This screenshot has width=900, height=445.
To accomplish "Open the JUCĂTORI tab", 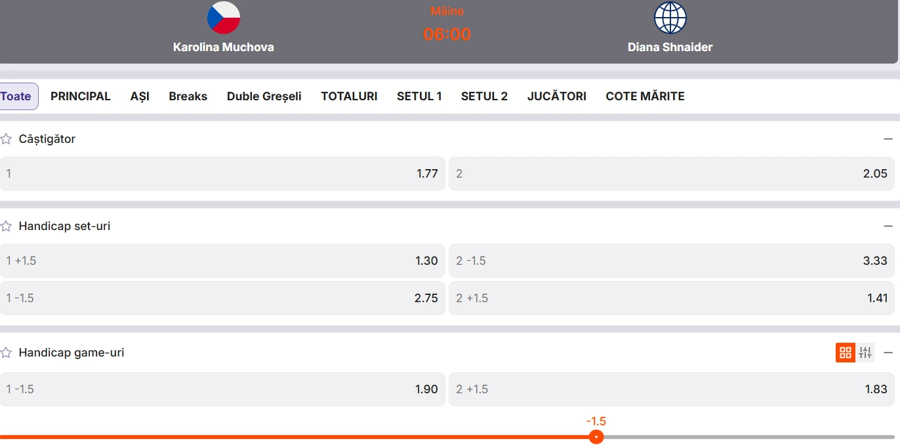I will click(557, 96).
